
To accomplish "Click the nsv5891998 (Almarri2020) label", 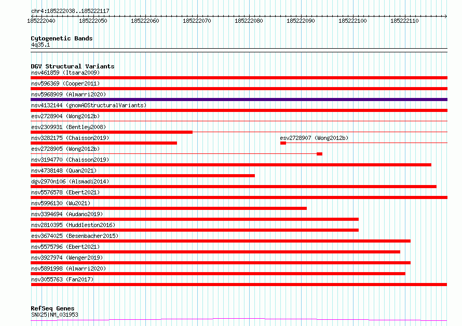I will 69,268.
